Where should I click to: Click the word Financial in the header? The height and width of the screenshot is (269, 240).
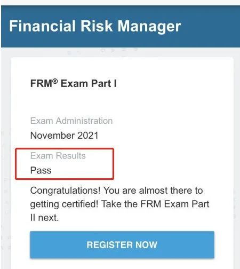tap(43, 26)
